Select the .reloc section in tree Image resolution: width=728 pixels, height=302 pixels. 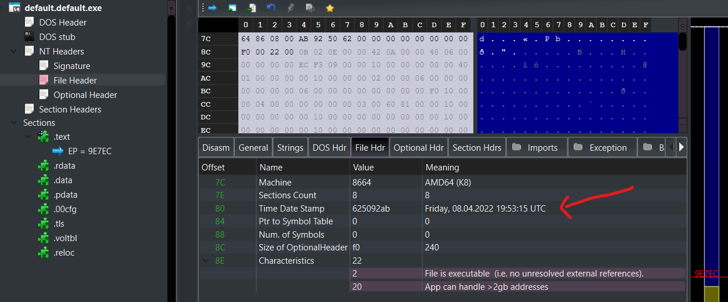(x=64, y=253)
